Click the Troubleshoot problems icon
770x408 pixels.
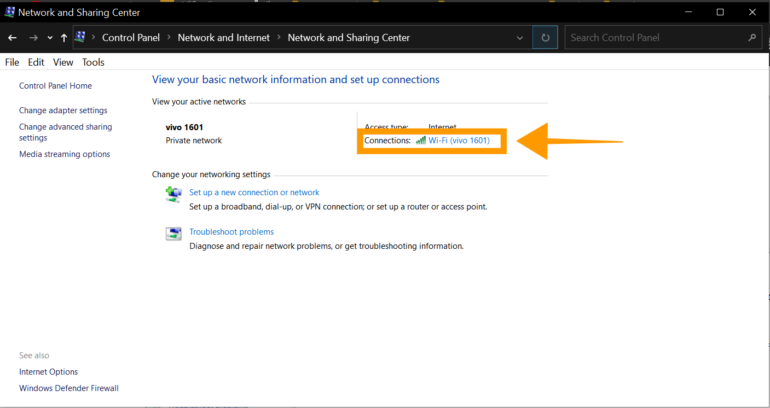coord(173,234)
